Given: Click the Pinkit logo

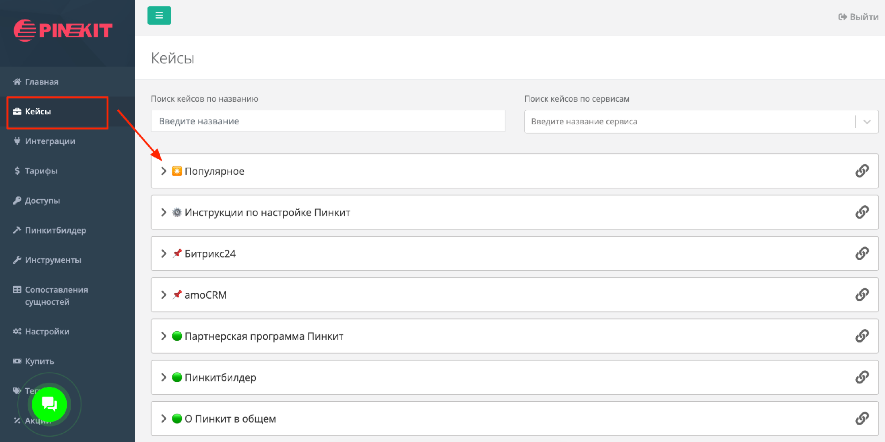Looking at the screenshot, I should coord(63,31).
